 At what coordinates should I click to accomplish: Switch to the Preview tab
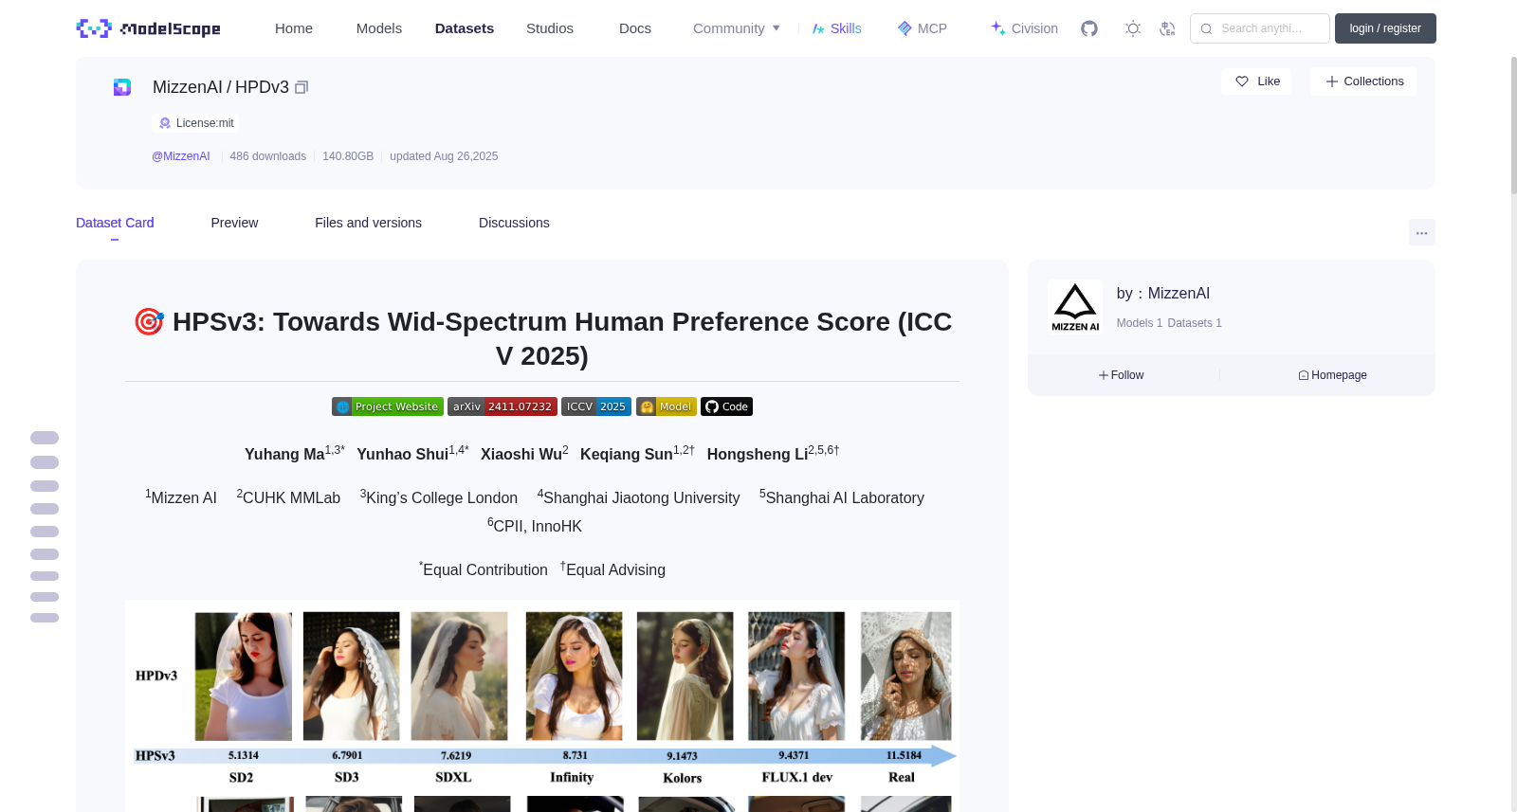[x=234, y=223]
